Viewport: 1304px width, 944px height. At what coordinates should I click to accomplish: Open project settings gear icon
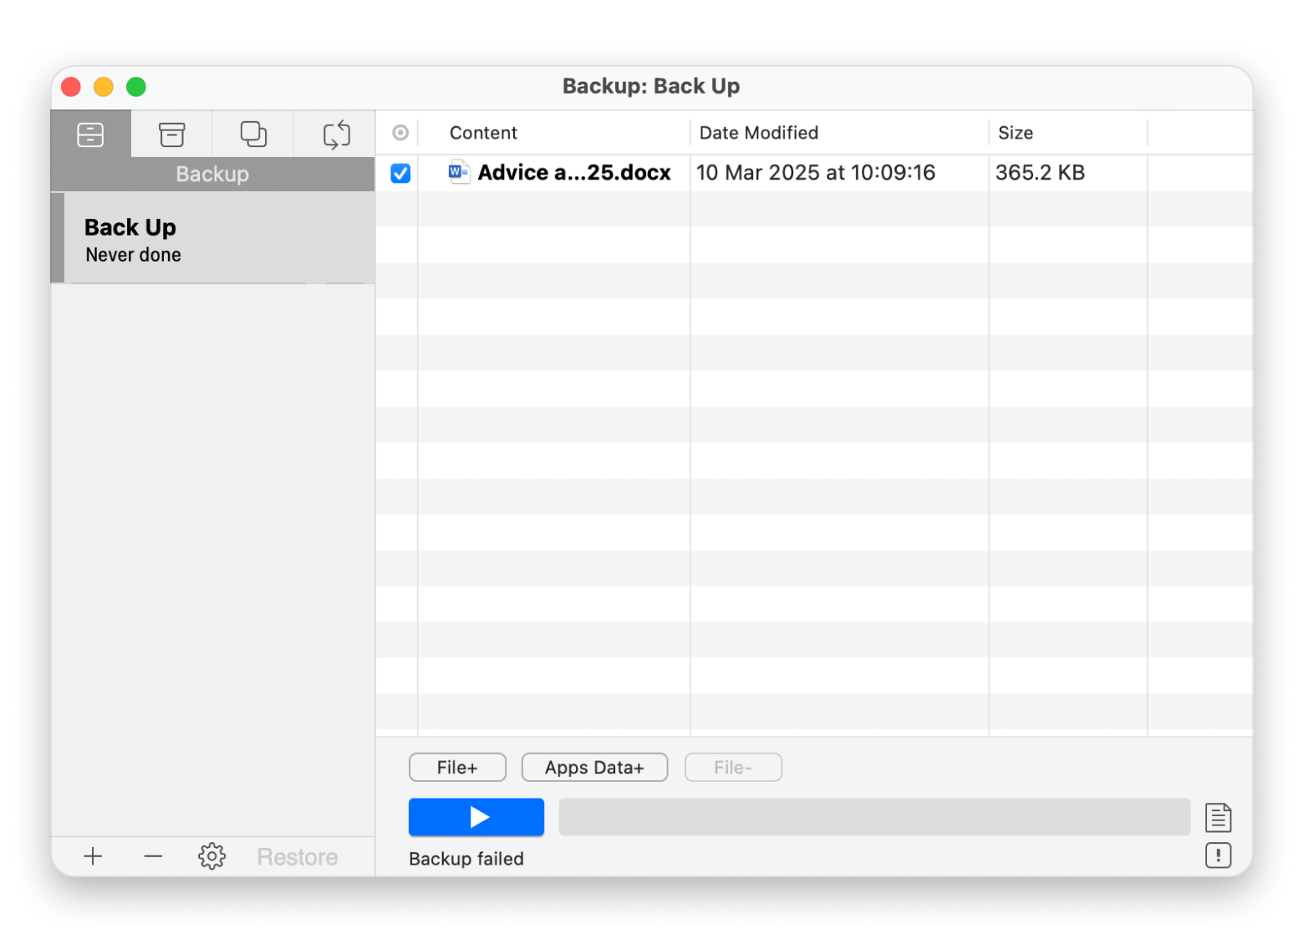(x=212, y=856)
